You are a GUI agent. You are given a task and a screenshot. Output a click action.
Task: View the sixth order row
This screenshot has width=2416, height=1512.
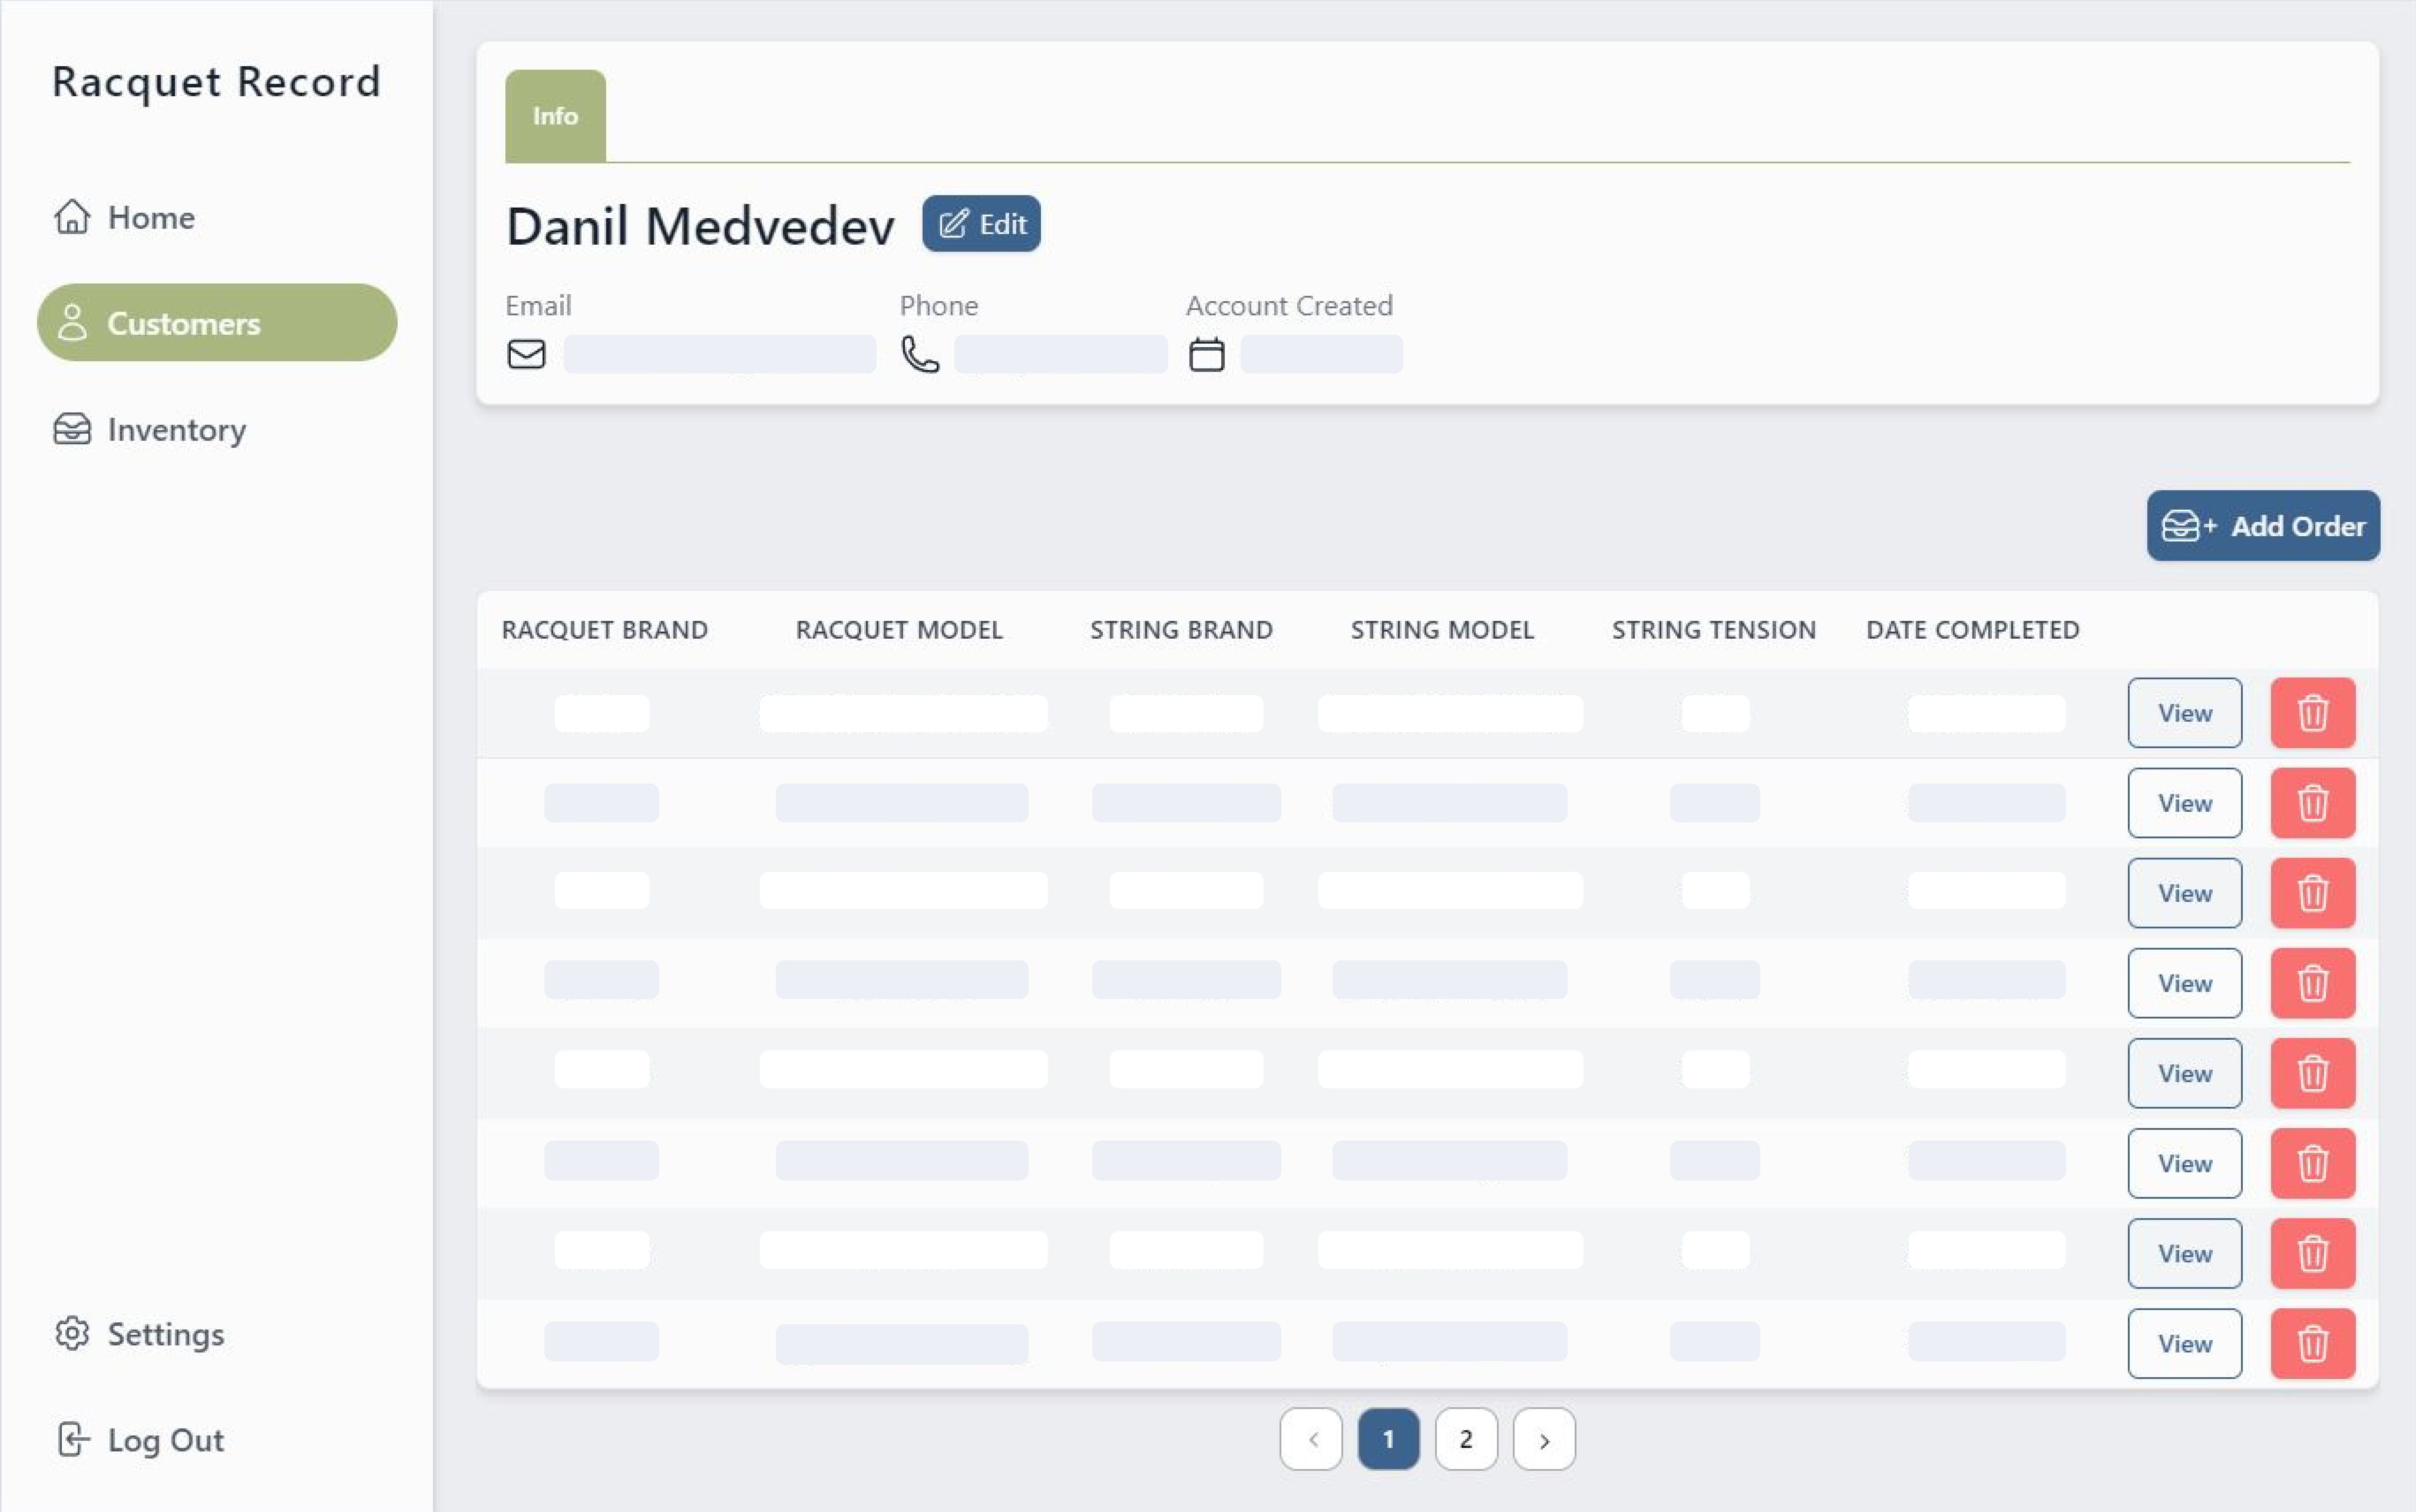pyautogui.click(x=2184, y=1163)
